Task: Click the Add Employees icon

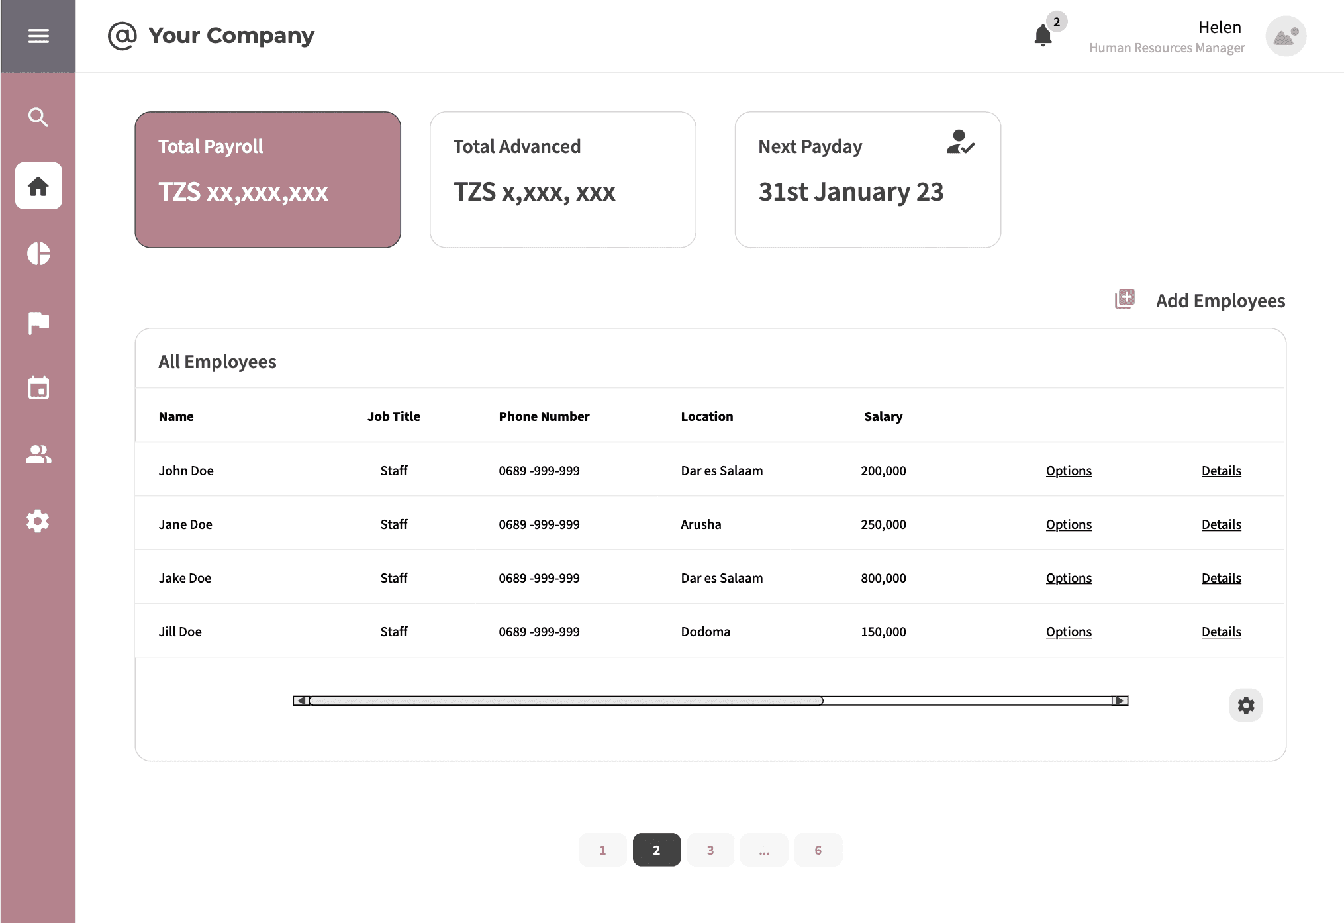Action: [1124, 299]
